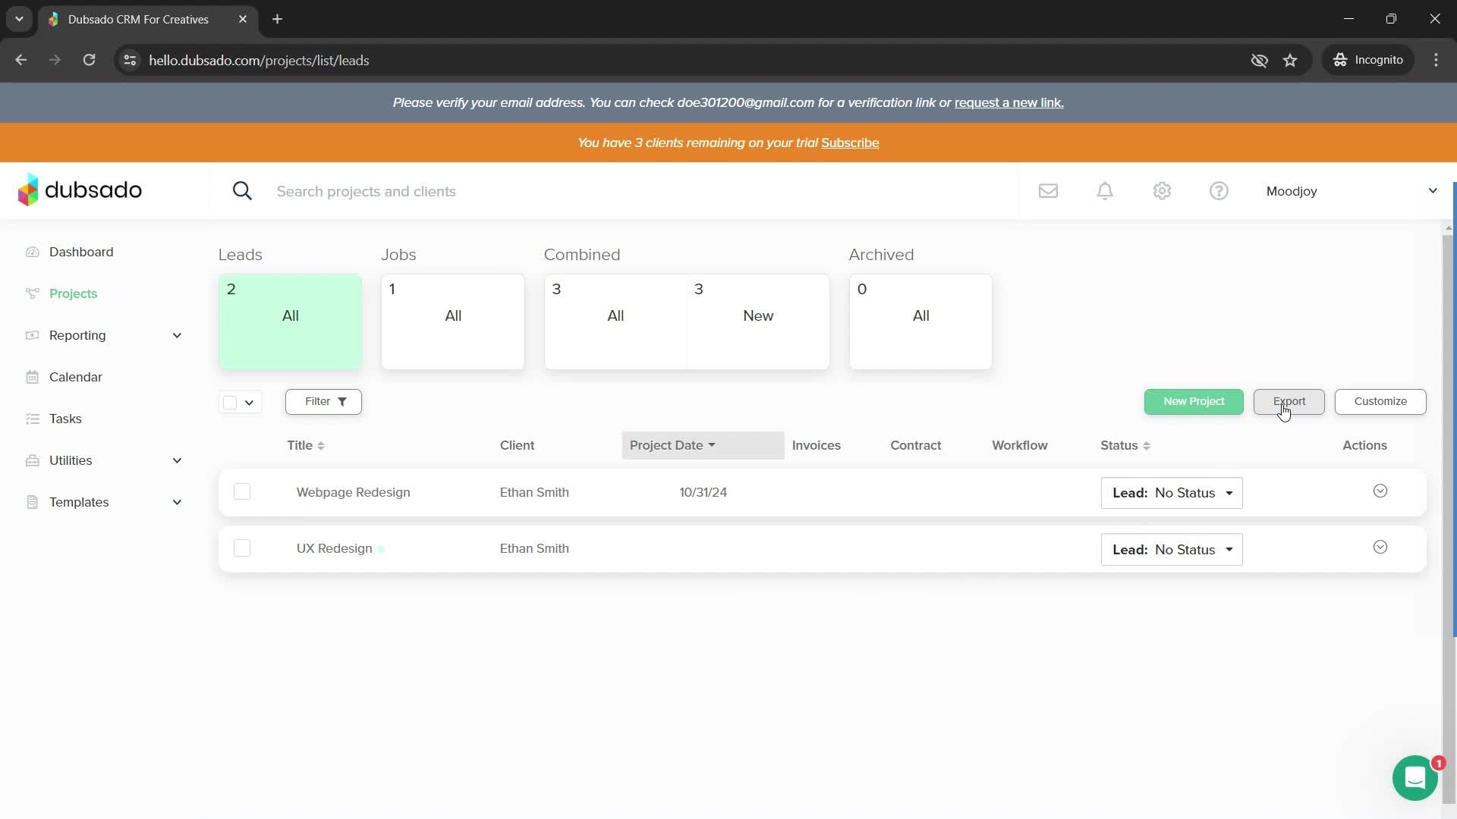Viewport: 1457px width, 819px height.
Task: Open actions menu for UX Redesign
Action: 1380,547
